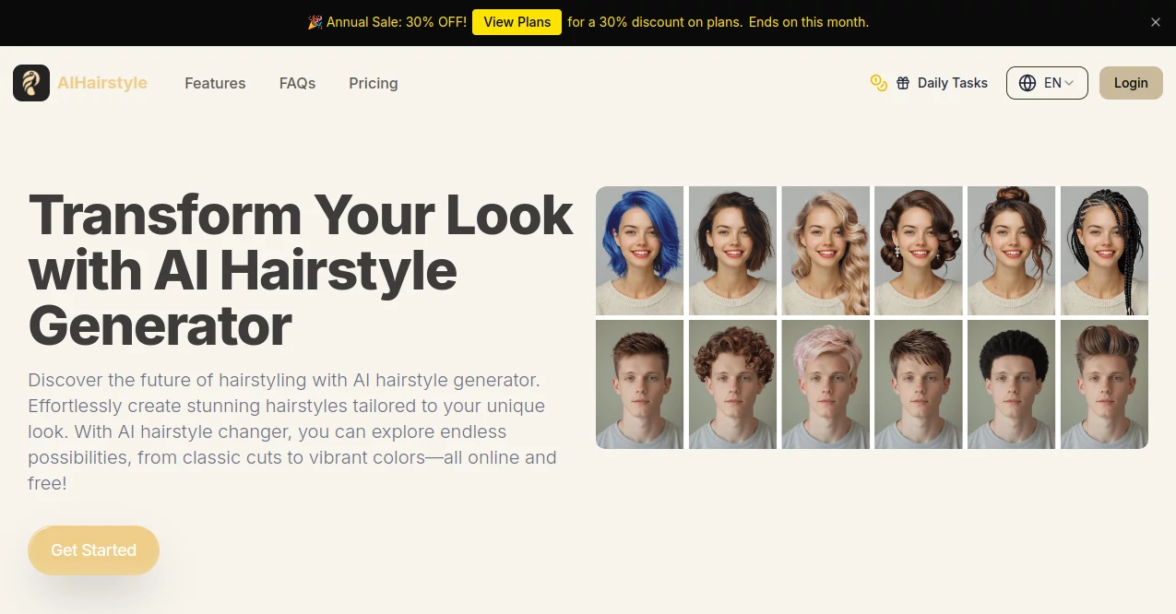Dismiss the annual sale banner
The image size is (1176, 614).
pyautogui.click(x=1155, y=21)
